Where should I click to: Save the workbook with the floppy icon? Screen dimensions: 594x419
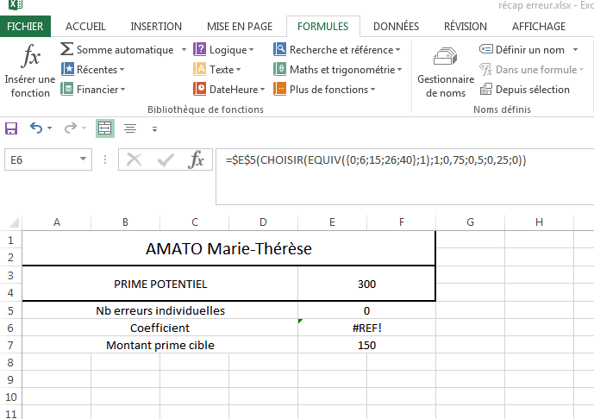point(11,128)
